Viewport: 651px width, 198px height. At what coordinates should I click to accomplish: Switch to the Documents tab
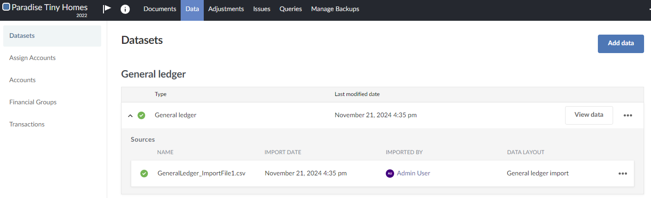[x=160, y=9]
